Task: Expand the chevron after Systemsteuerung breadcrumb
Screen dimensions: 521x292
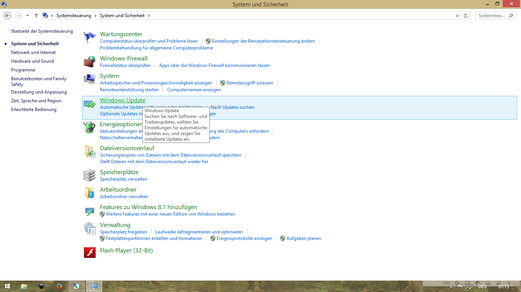Action: pos(95,16)
